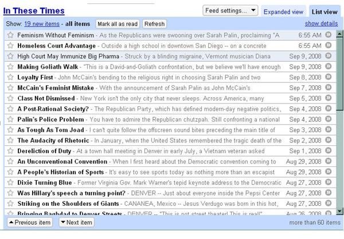Go to Next item

click(77, 222)
